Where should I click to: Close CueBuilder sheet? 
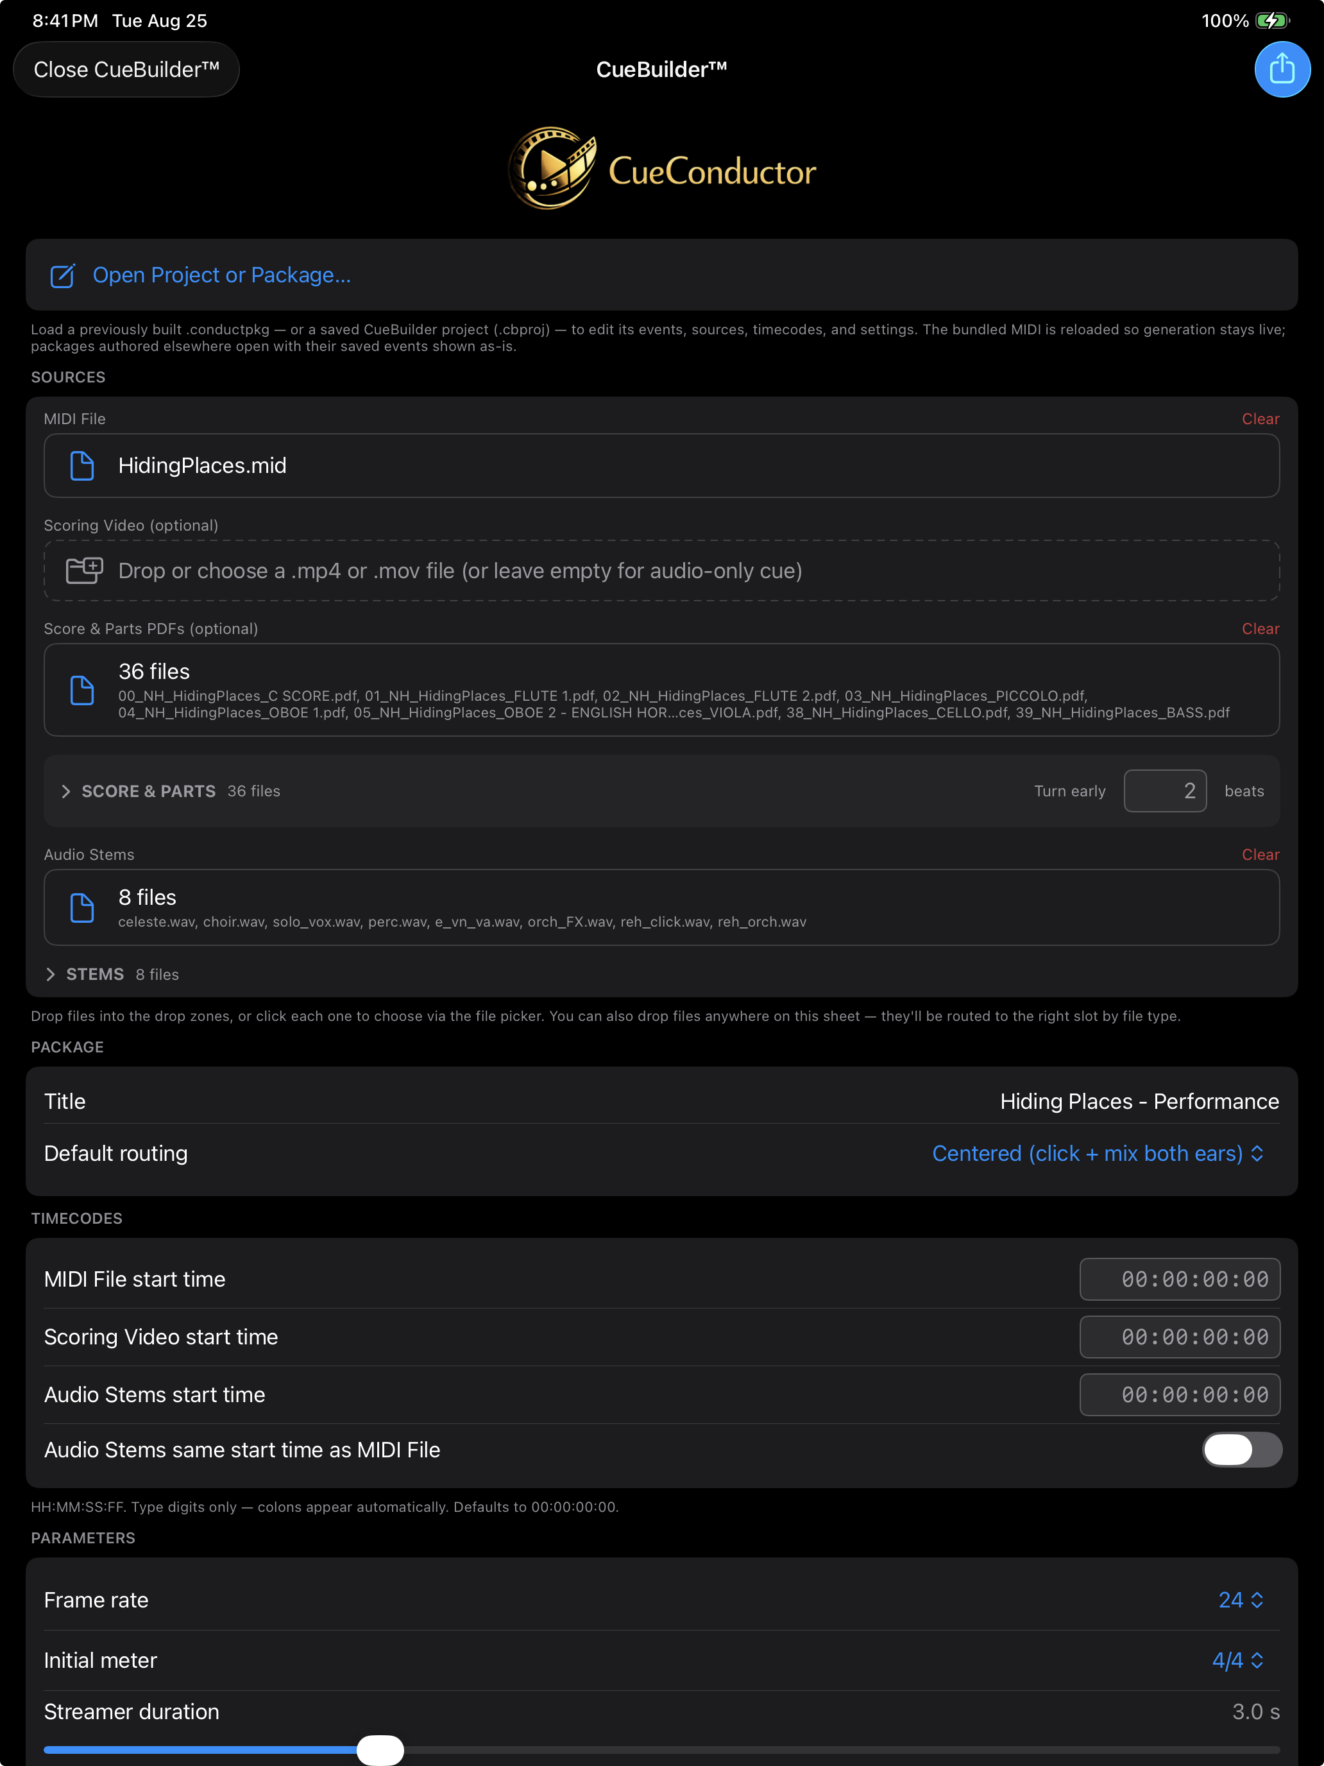[x=126, y=69]
